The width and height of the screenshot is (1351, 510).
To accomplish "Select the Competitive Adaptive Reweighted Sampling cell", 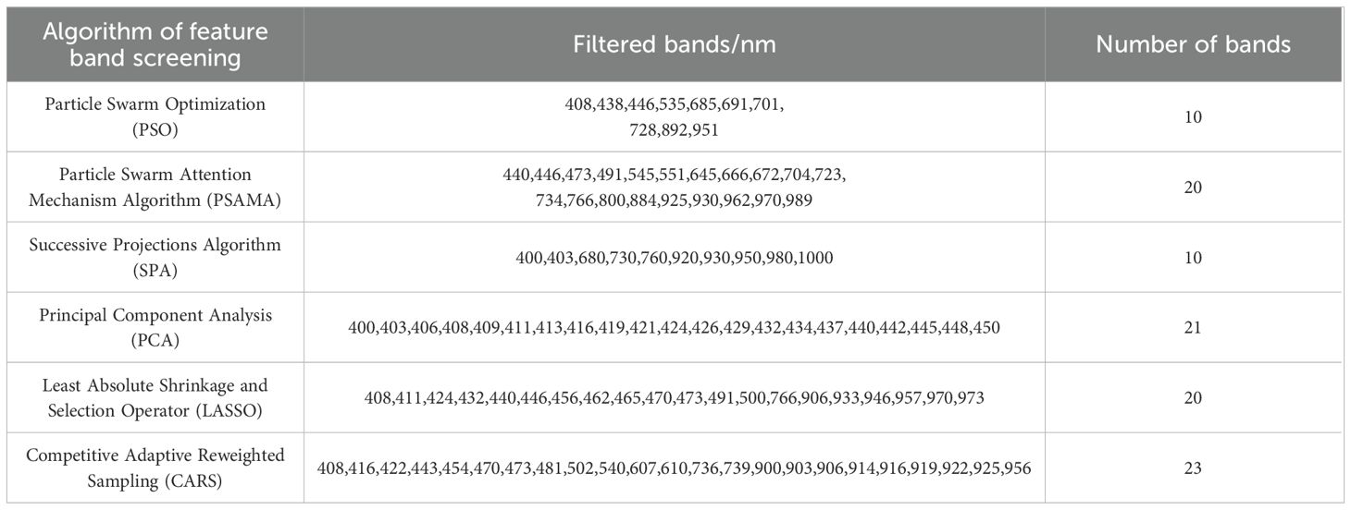I will pyautogui.click(x=155, y=467).
